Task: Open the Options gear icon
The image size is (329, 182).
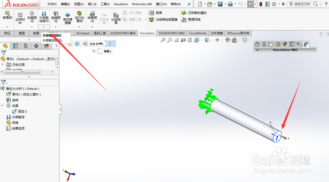Action: coord(274,4)
